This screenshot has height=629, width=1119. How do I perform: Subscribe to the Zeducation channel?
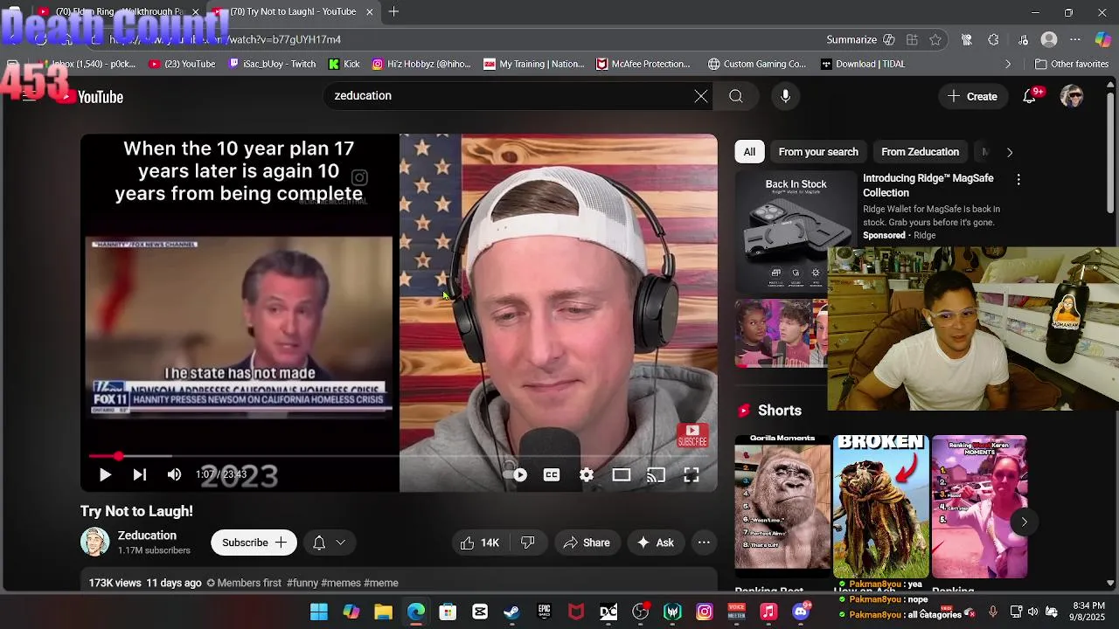(254, 543)
